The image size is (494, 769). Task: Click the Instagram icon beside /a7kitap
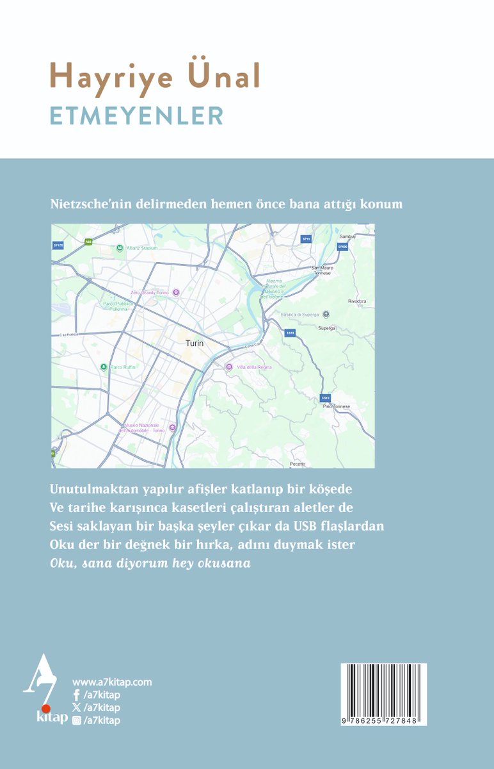pyautogui.click(x=77, y=720)
